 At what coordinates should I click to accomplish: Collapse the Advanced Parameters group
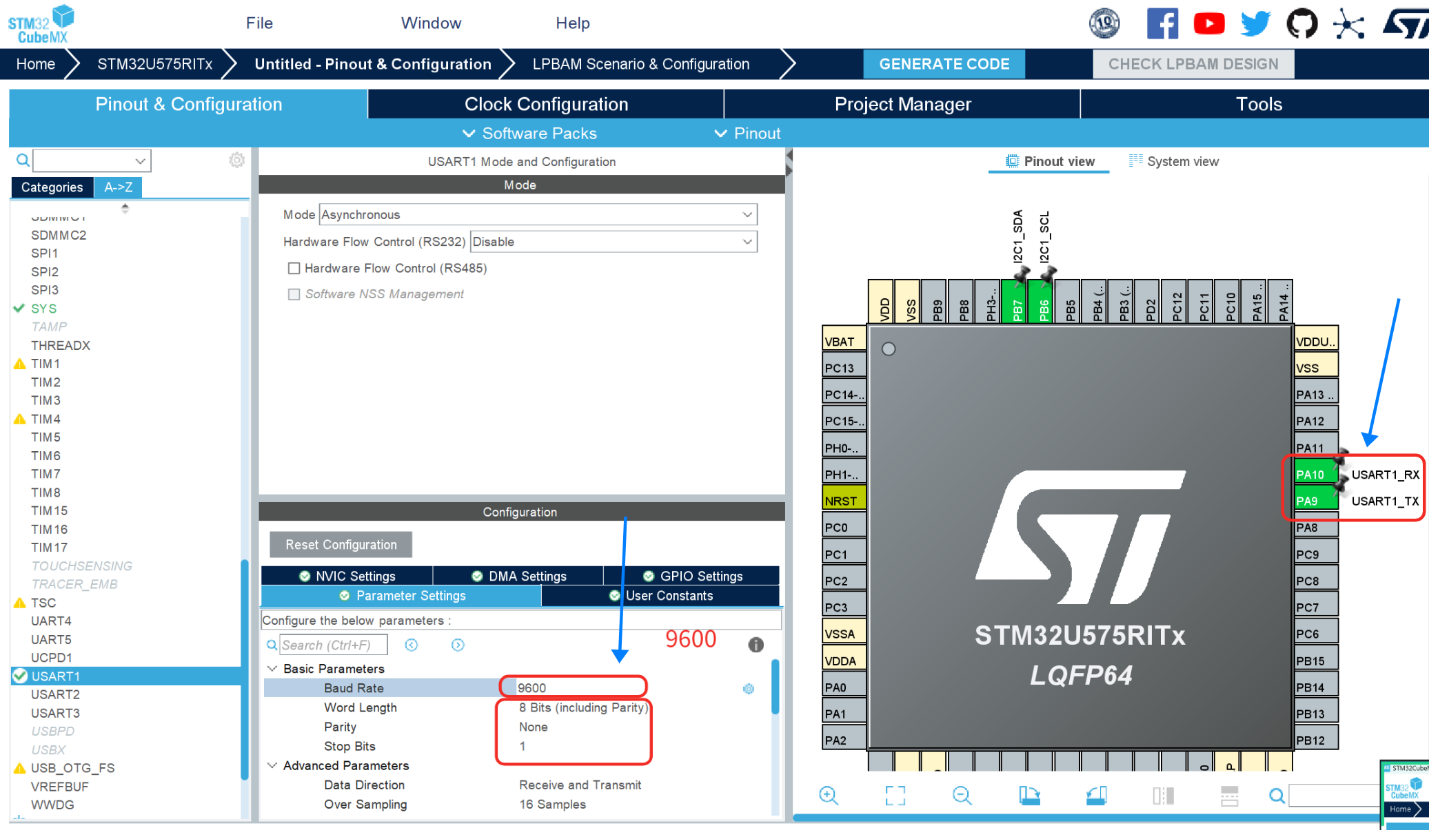tap(272, 765)
